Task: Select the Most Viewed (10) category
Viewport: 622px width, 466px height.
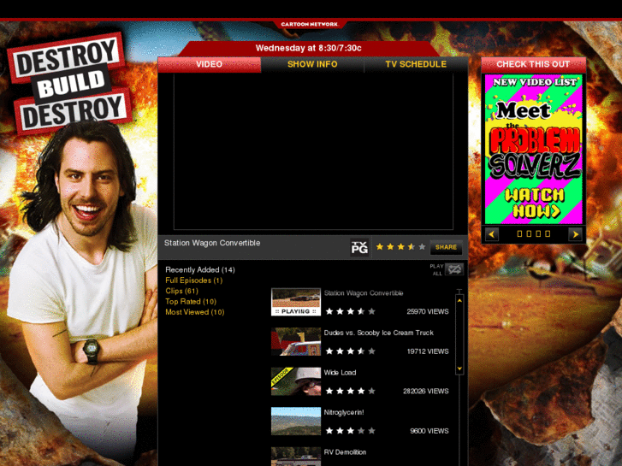Action: (x=195, y=312)
